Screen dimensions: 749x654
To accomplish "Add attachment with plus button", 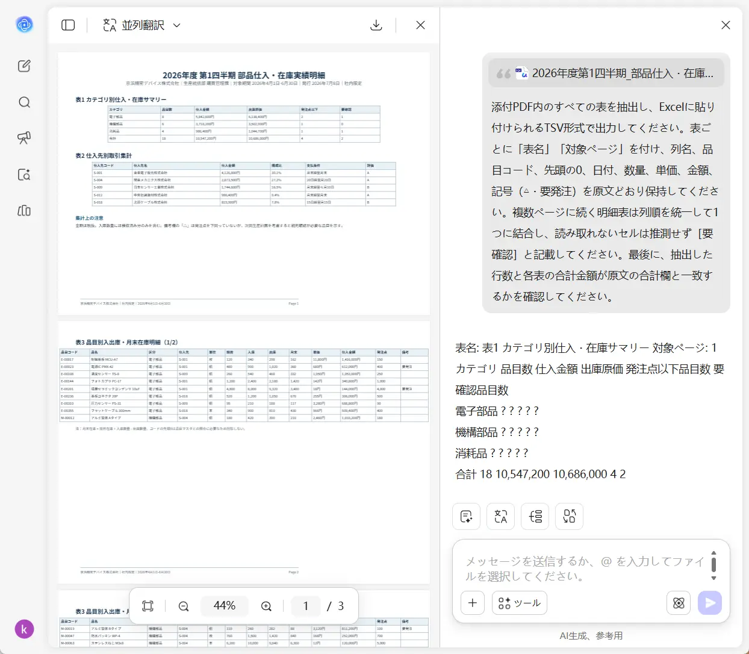I will click(x=473, y=603).
